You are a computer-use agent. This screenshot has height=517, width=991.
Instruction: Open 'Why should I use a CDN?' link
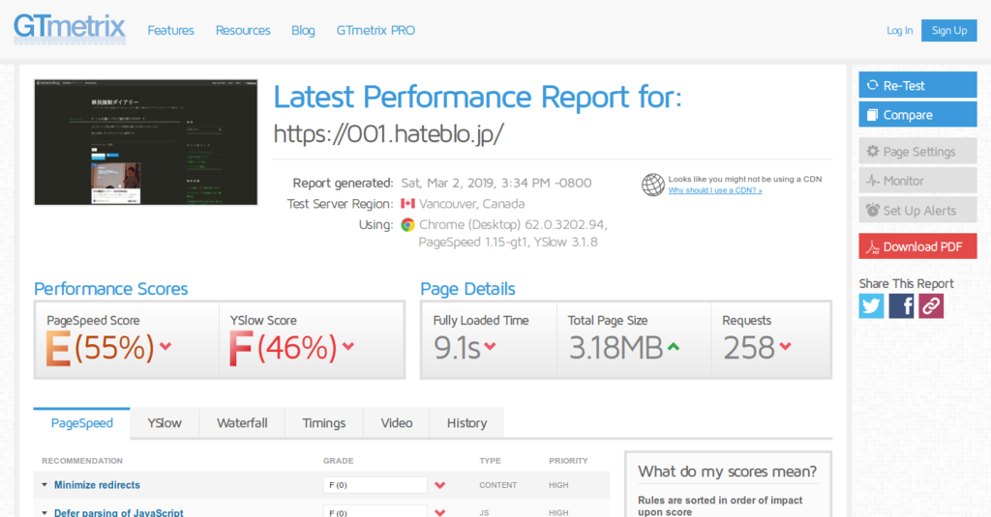[715, 190]
